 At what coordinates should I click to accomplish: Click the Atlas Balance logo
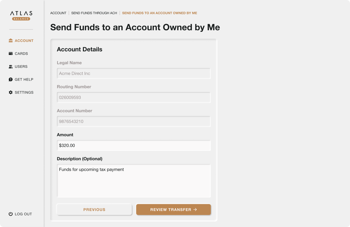point(21,15)
